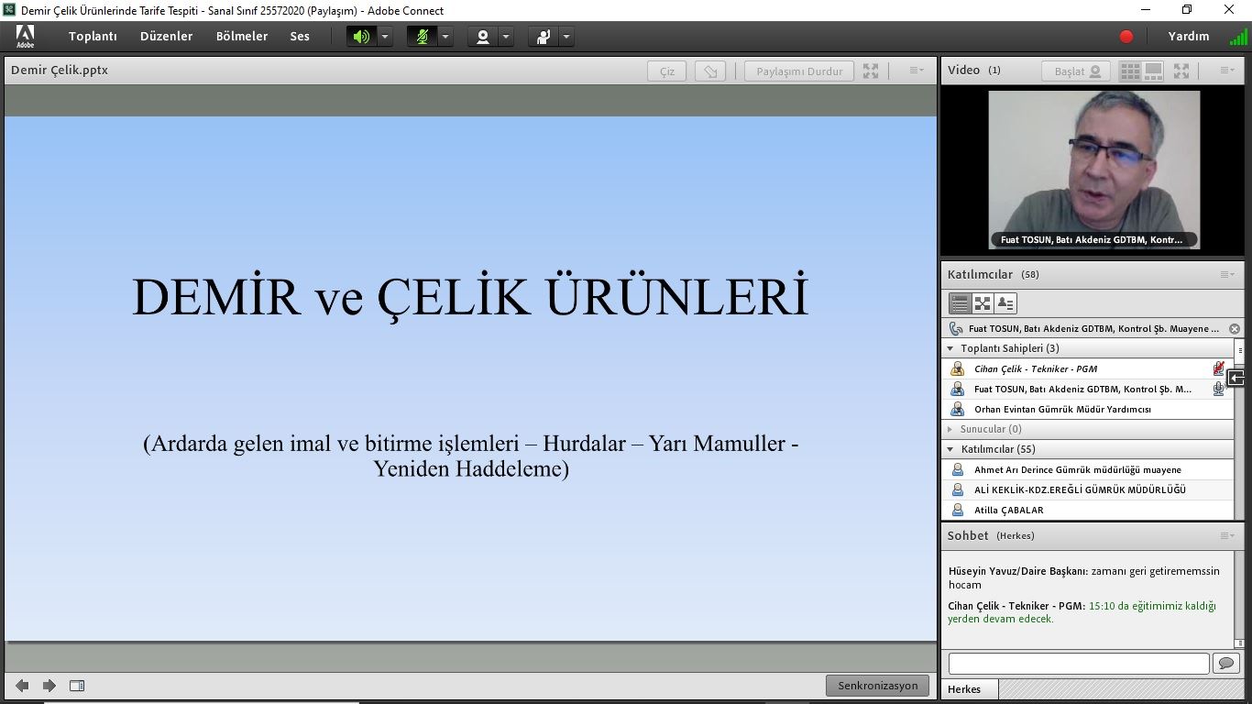This screenshot has height=704, width=1252.
Task: Toggle the microphone mute button
Action: [x=422, y=37]
